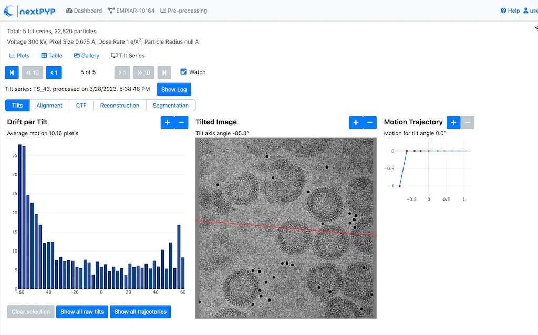
Task: Switch to the Plots tab
Action: click(19, 56)
